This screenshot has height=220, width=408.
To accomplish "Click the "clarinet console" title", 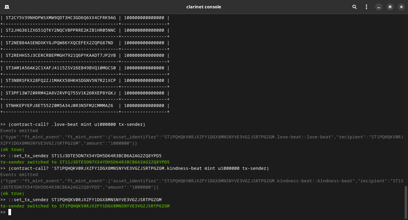I will pos(204,7).
